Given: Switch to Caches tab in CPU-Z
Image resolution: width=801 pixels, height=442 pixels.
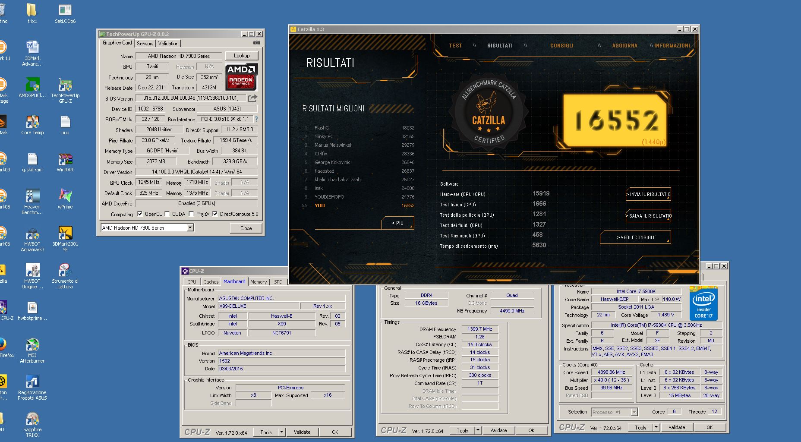Looking at the screenshot, I should [x=211, y=282].
